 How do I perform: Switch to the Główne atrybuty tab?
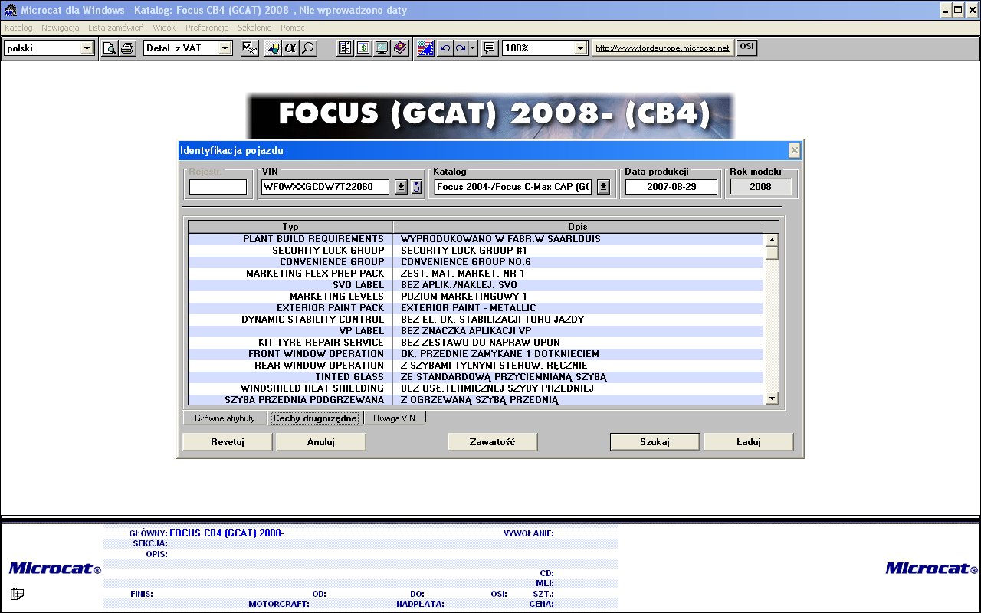(x=225, y=418)
